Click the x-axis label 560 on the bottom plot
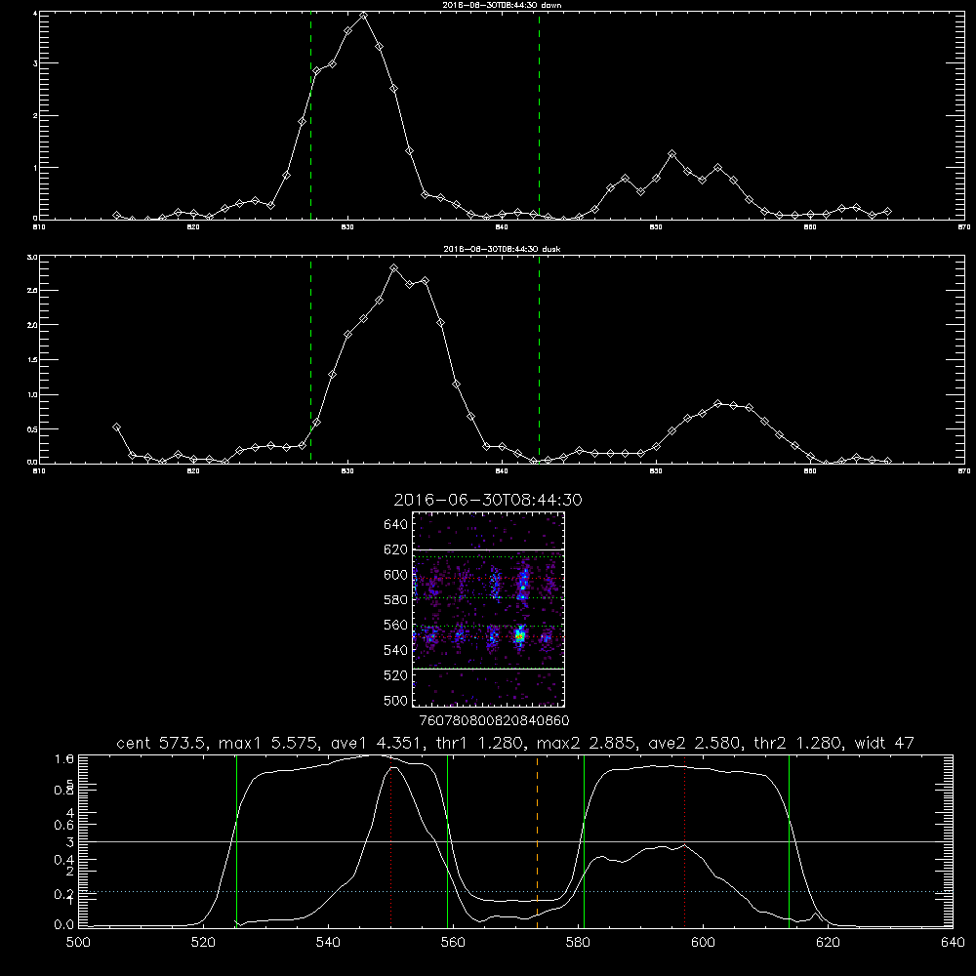The width and height of the screenshot is (976, 976). [x=453, y=943]
